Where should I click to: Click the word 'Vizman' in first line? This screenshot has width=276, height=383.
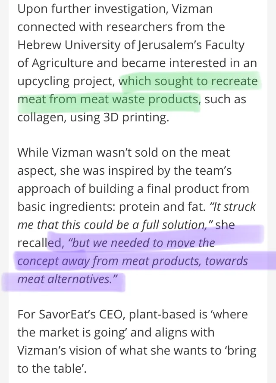pyautogui.click(x=192, y=9)
